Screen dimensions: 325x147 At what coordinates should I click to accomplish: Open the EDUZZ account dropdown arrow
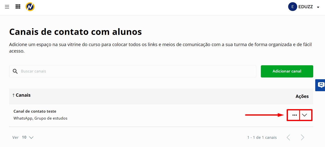[x=318, y=7]
